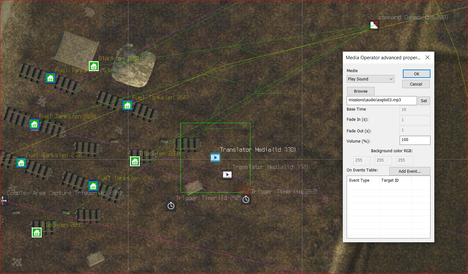Select the Complex Area Capture Trigger (id: 294) icon
The height and width of the screenshot is (274, 468).
4,201
